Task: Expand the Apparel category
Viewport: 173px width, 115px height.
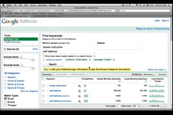Action: click(5, 77)
